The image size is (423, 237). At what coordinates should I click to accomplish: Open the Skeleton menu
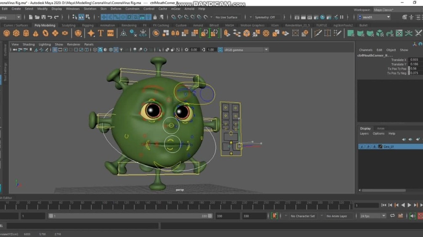click(x=90, y=9)
